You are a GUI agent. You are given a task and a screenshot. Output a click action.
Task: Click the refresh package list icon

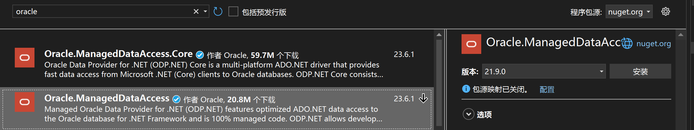(x=218, y=12)
